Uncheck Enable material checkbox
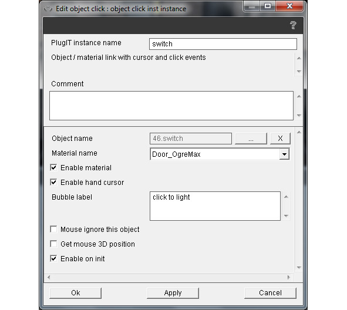Screen dimensions: 347x310 coord(53,168)
